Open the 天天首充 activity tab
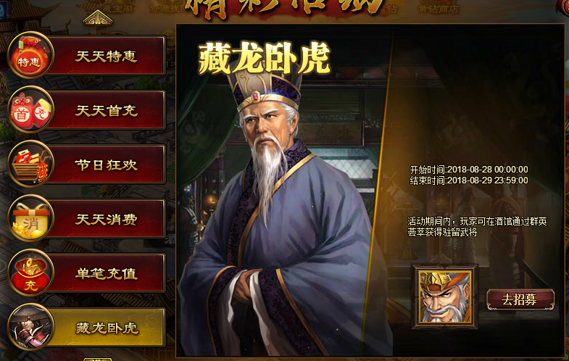The height and width of the screenshot is (361, 569). (107, 110)
